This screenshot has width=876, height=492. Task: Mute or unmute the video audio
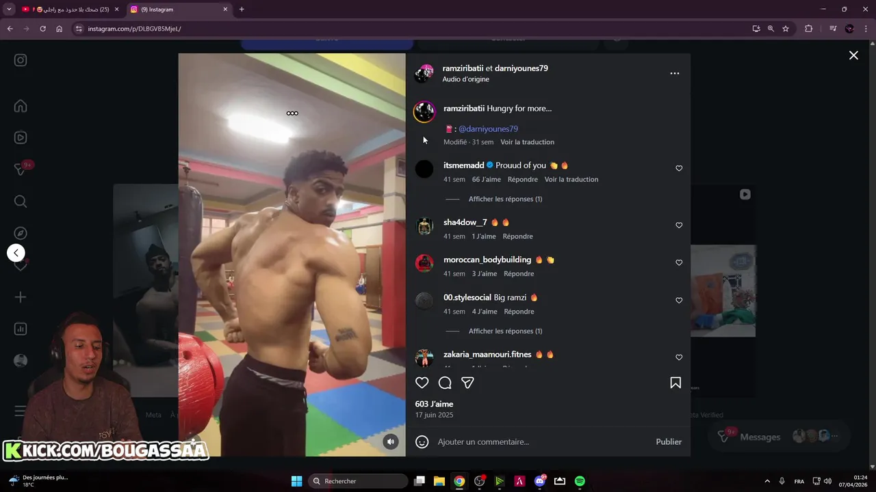coord(391,441)
